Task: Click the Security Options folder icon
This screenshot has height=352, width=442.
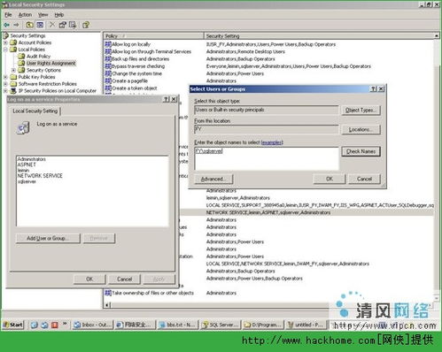Action: coord(21,70)
